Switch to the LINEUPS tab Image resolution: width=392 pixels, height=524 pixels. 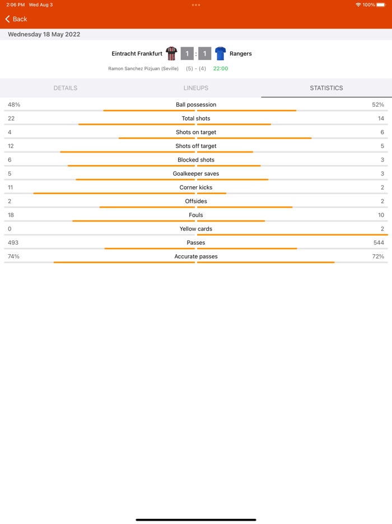[x=195, y=88]
